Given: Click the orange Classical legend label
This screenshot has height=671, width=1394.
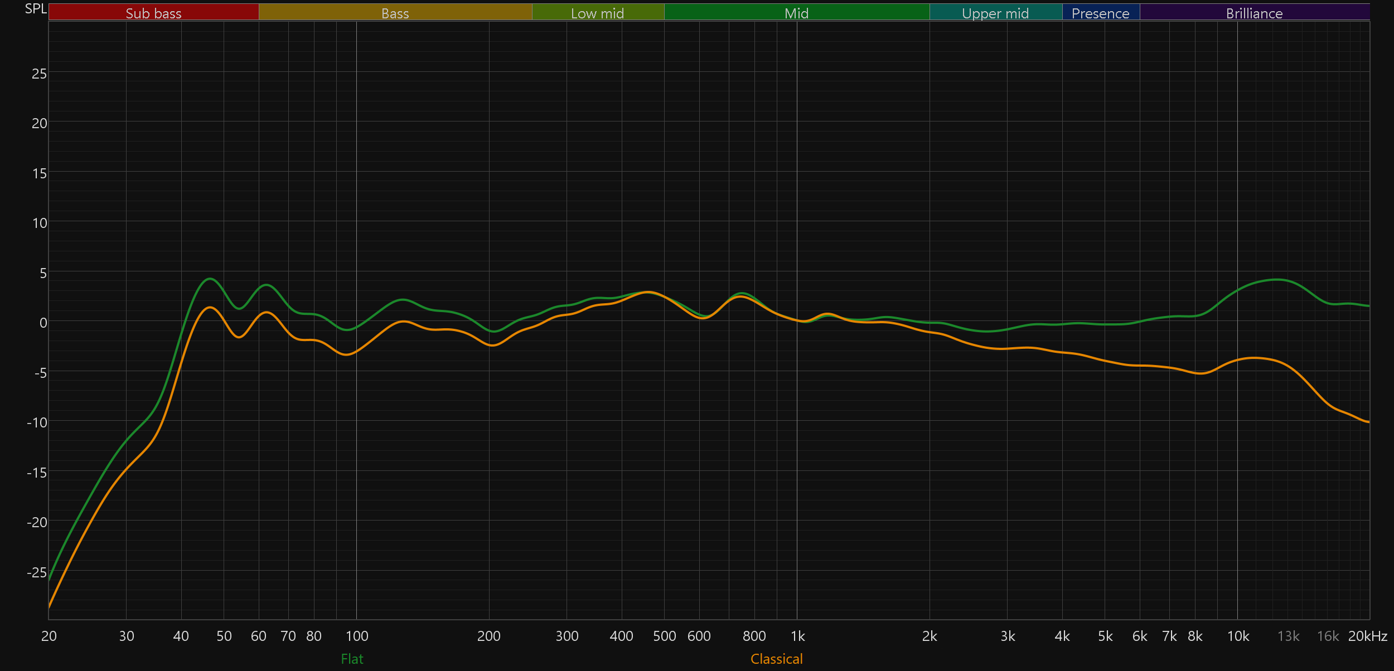Looking at the screenshot, I should click(x=776, y=659).
